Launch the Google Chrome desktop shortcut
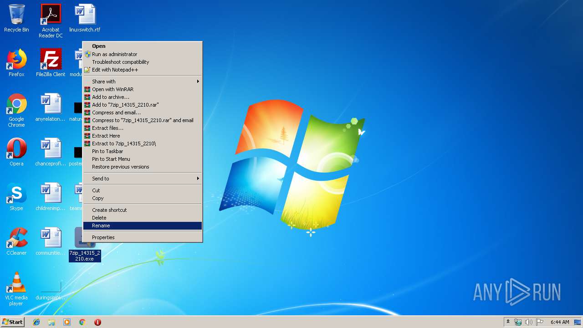 click(16, 110)
